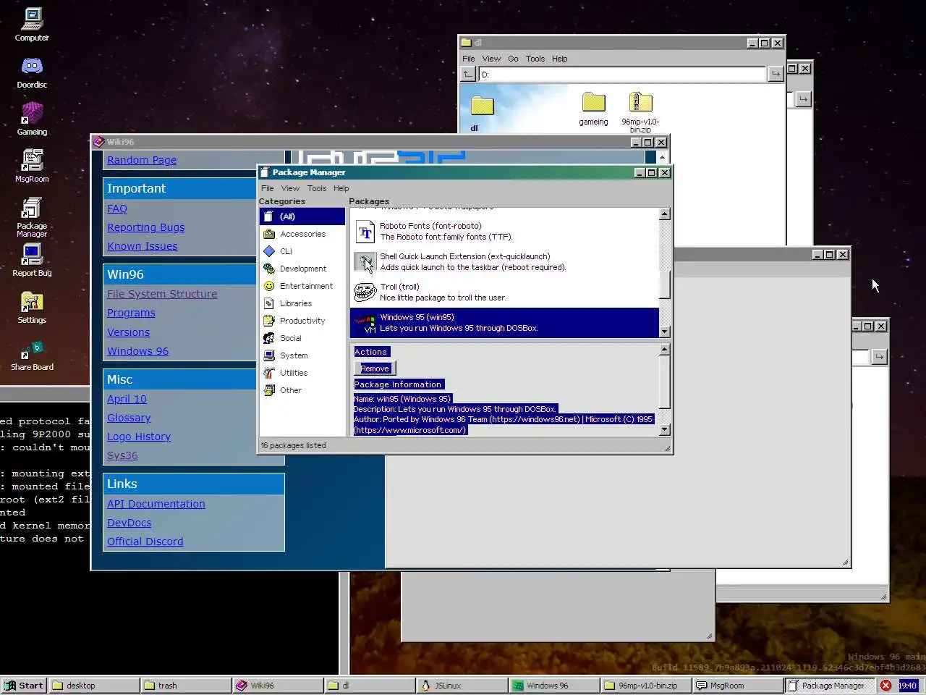
Task: Open the gameing folder in dl window
Action: pos(593,109)
